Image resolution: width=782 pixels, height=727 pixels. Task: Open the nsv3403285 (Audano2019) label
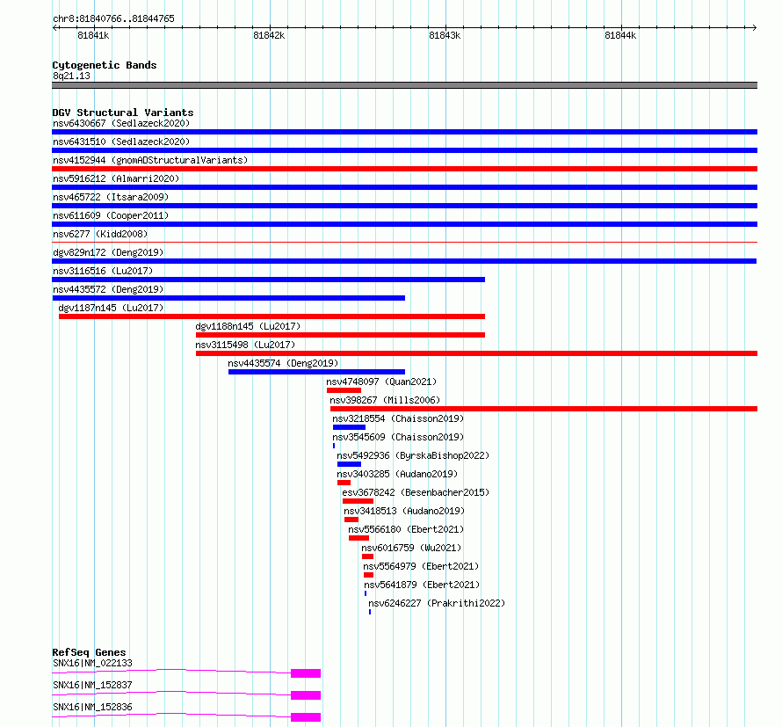[397, 474]
